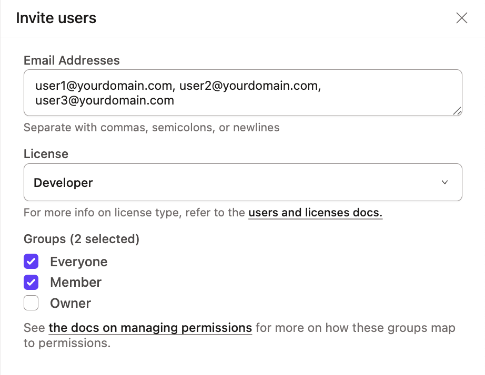Open the License selection dropdown
Image resolution: width=485 pixels, height=375 pixels.
point(242,182)
